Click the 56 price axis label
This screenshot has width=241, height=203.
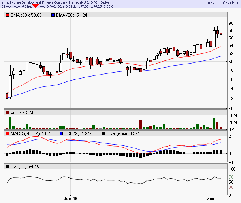pos(231,38)
